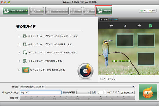Click the film-strip X remove toolbar button
This screenshot has height=106, width=159.
89,11
